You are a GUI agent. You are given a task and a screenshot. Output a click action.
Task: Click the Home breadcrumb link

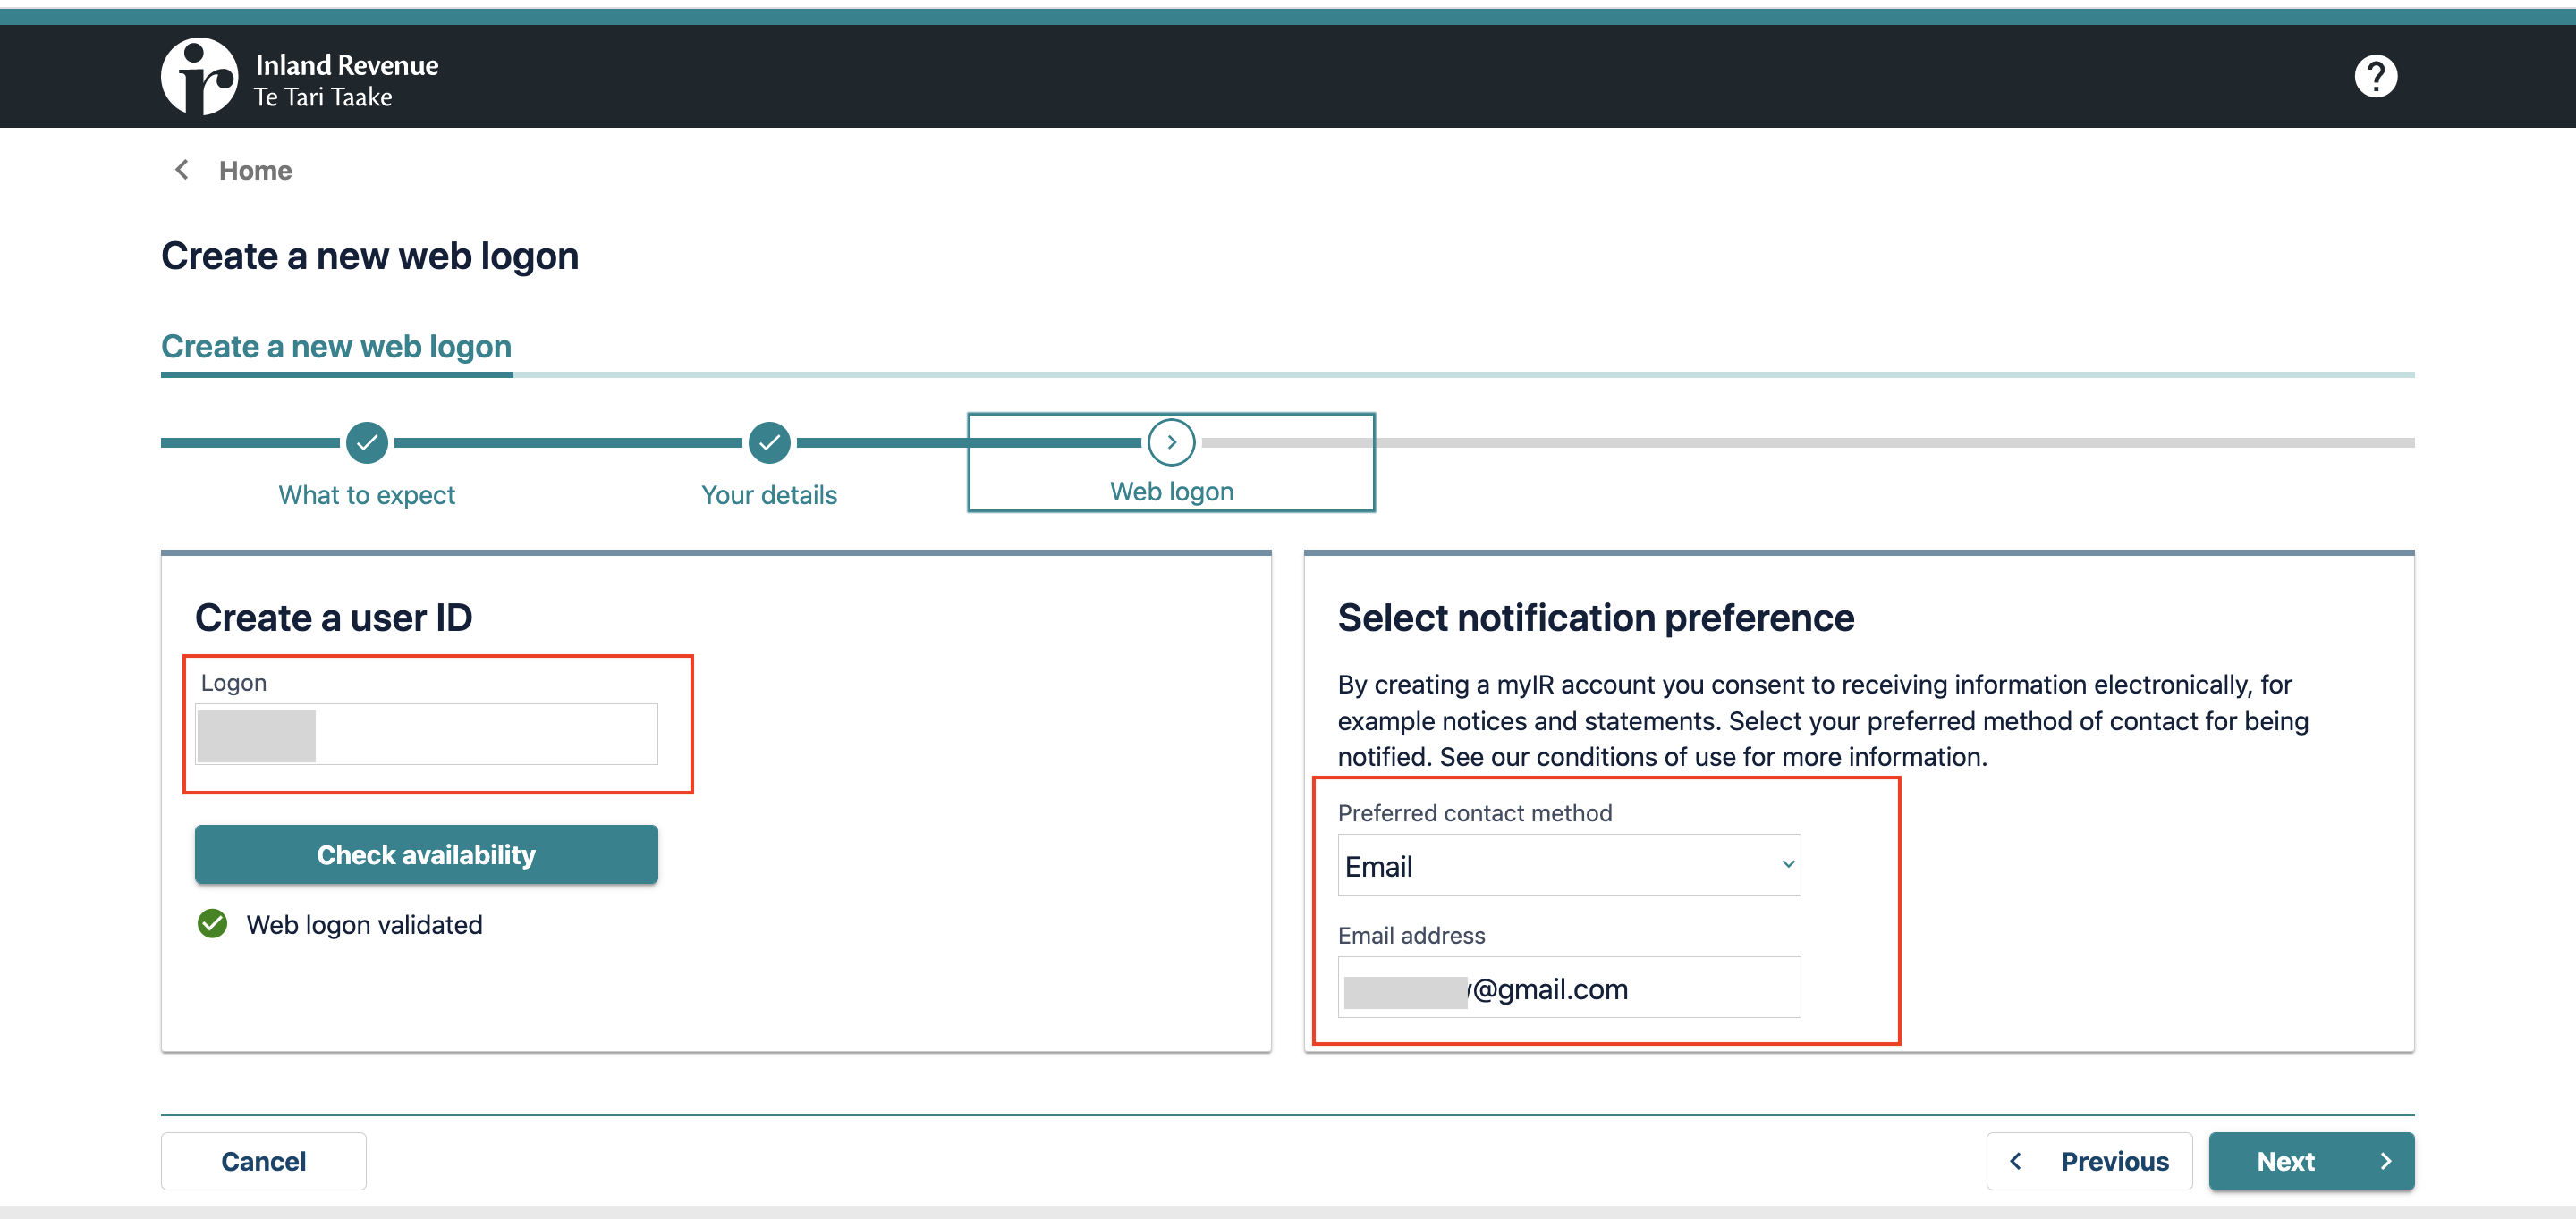pyautogui.click(x=255, y=171)
